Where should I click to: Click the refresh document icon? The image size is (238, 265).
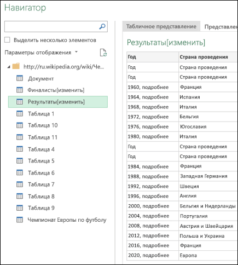pyautogui.click(x=103, y=53)
